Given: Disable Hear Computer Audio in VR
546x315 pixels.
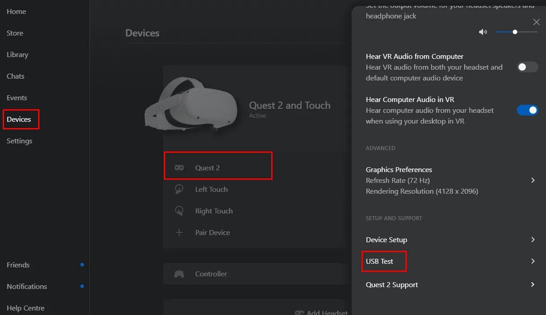Looking at the screenshot, I should (527, 110).
